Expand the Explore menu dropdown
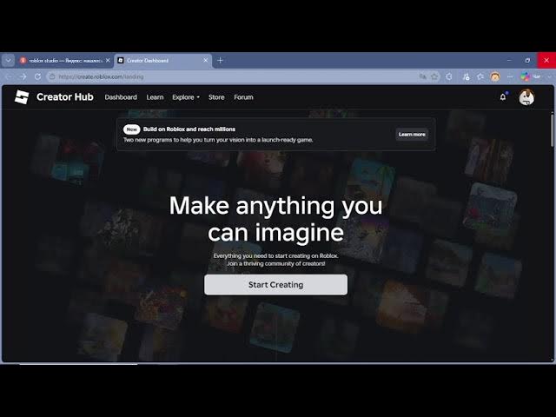This screenshot has height=417, width=556. coord(186,97)
